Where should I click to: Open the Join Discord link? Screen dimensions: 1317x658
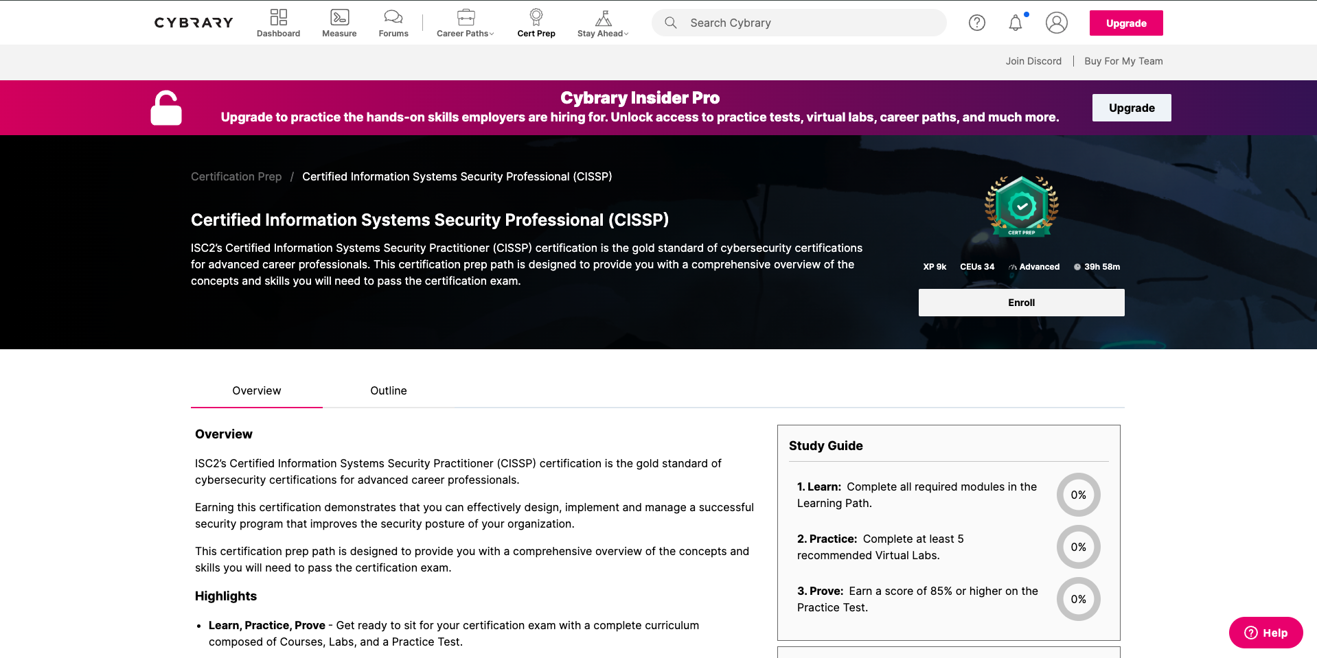point(1033,61)
